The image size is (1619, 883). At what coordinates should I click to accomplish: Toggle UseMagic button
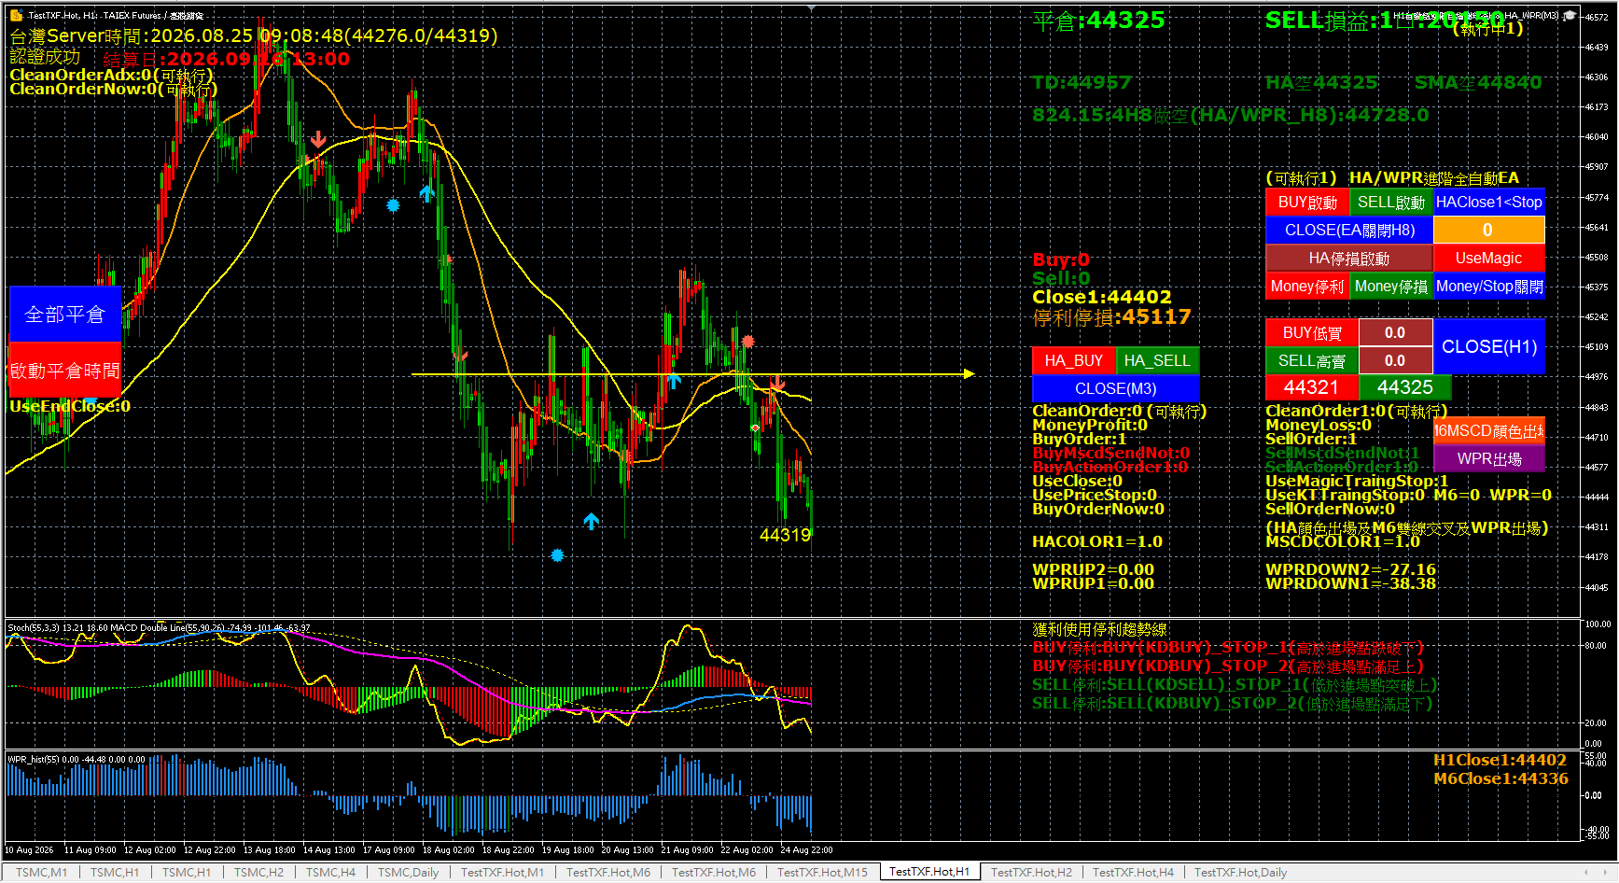point(1488,259)
